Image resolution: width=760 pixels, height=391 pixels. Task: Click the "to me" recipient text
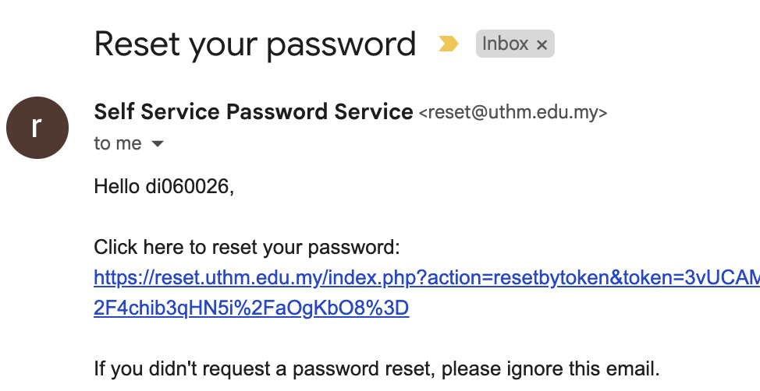tap(118, 144)
